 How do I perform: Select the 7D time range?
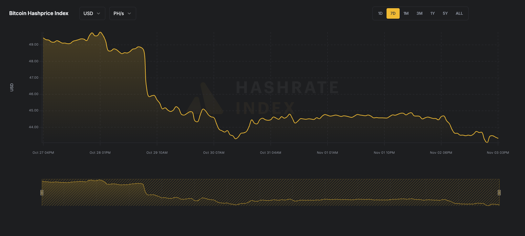point(393,13)
